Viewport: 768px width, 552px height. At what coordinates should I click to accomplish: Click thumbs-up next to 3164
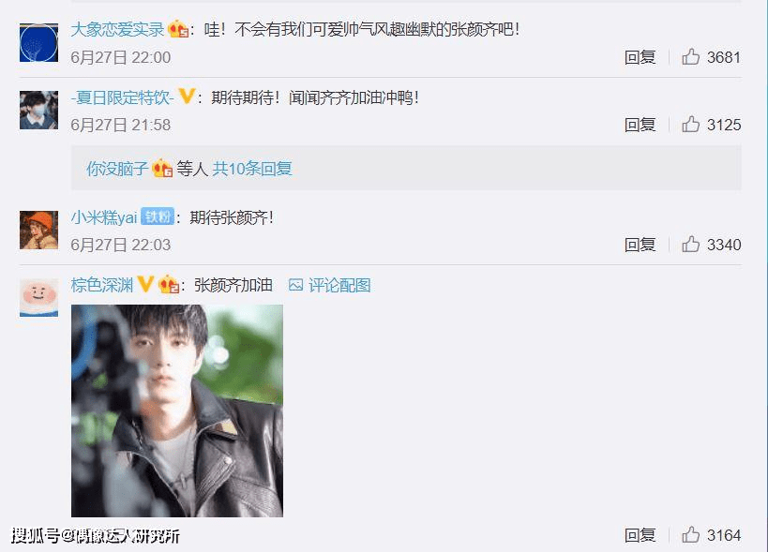(690, 534)
